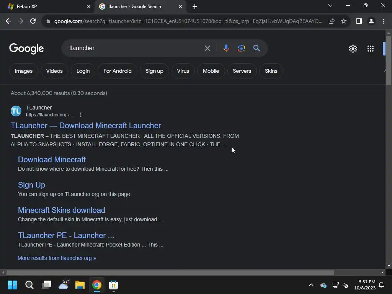The width and height of the screenshot is (392, 294).
Task: Open TLauncher — Download Minecraft Launcher result
Action: 86,126
